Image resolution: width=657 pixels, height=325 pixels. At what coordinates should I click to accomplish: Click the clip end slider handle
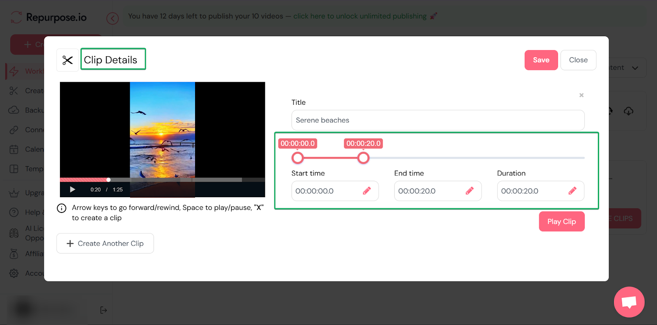pos(363,158)
